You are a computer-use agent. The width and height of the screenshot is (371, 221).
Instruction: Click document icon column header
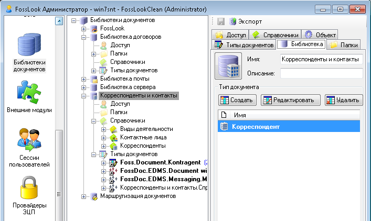pyautogui.click(x=224, y=115)
